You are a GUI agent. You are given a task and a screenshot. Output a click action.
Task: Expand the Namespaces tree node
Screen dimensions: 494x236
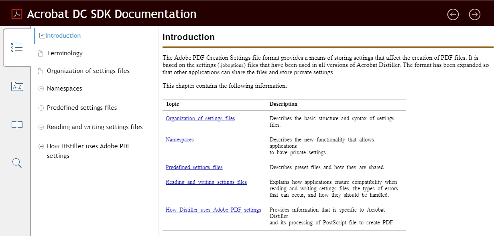click(41, 89)
